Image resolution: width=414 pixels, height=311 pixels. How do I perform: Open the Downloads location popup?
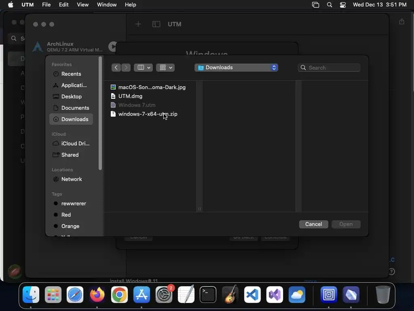click(236, 68)
